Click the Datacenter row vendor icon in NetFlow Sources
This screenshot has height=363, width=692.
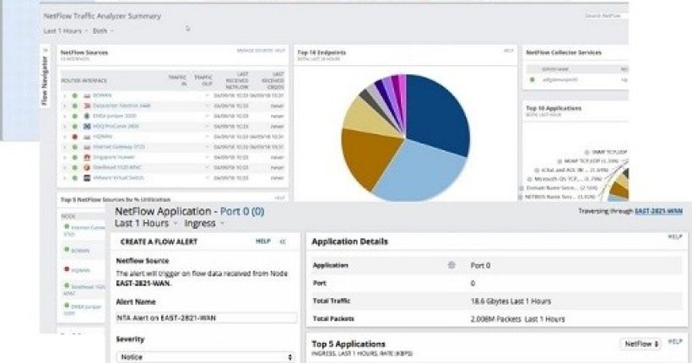coord(87,106)
